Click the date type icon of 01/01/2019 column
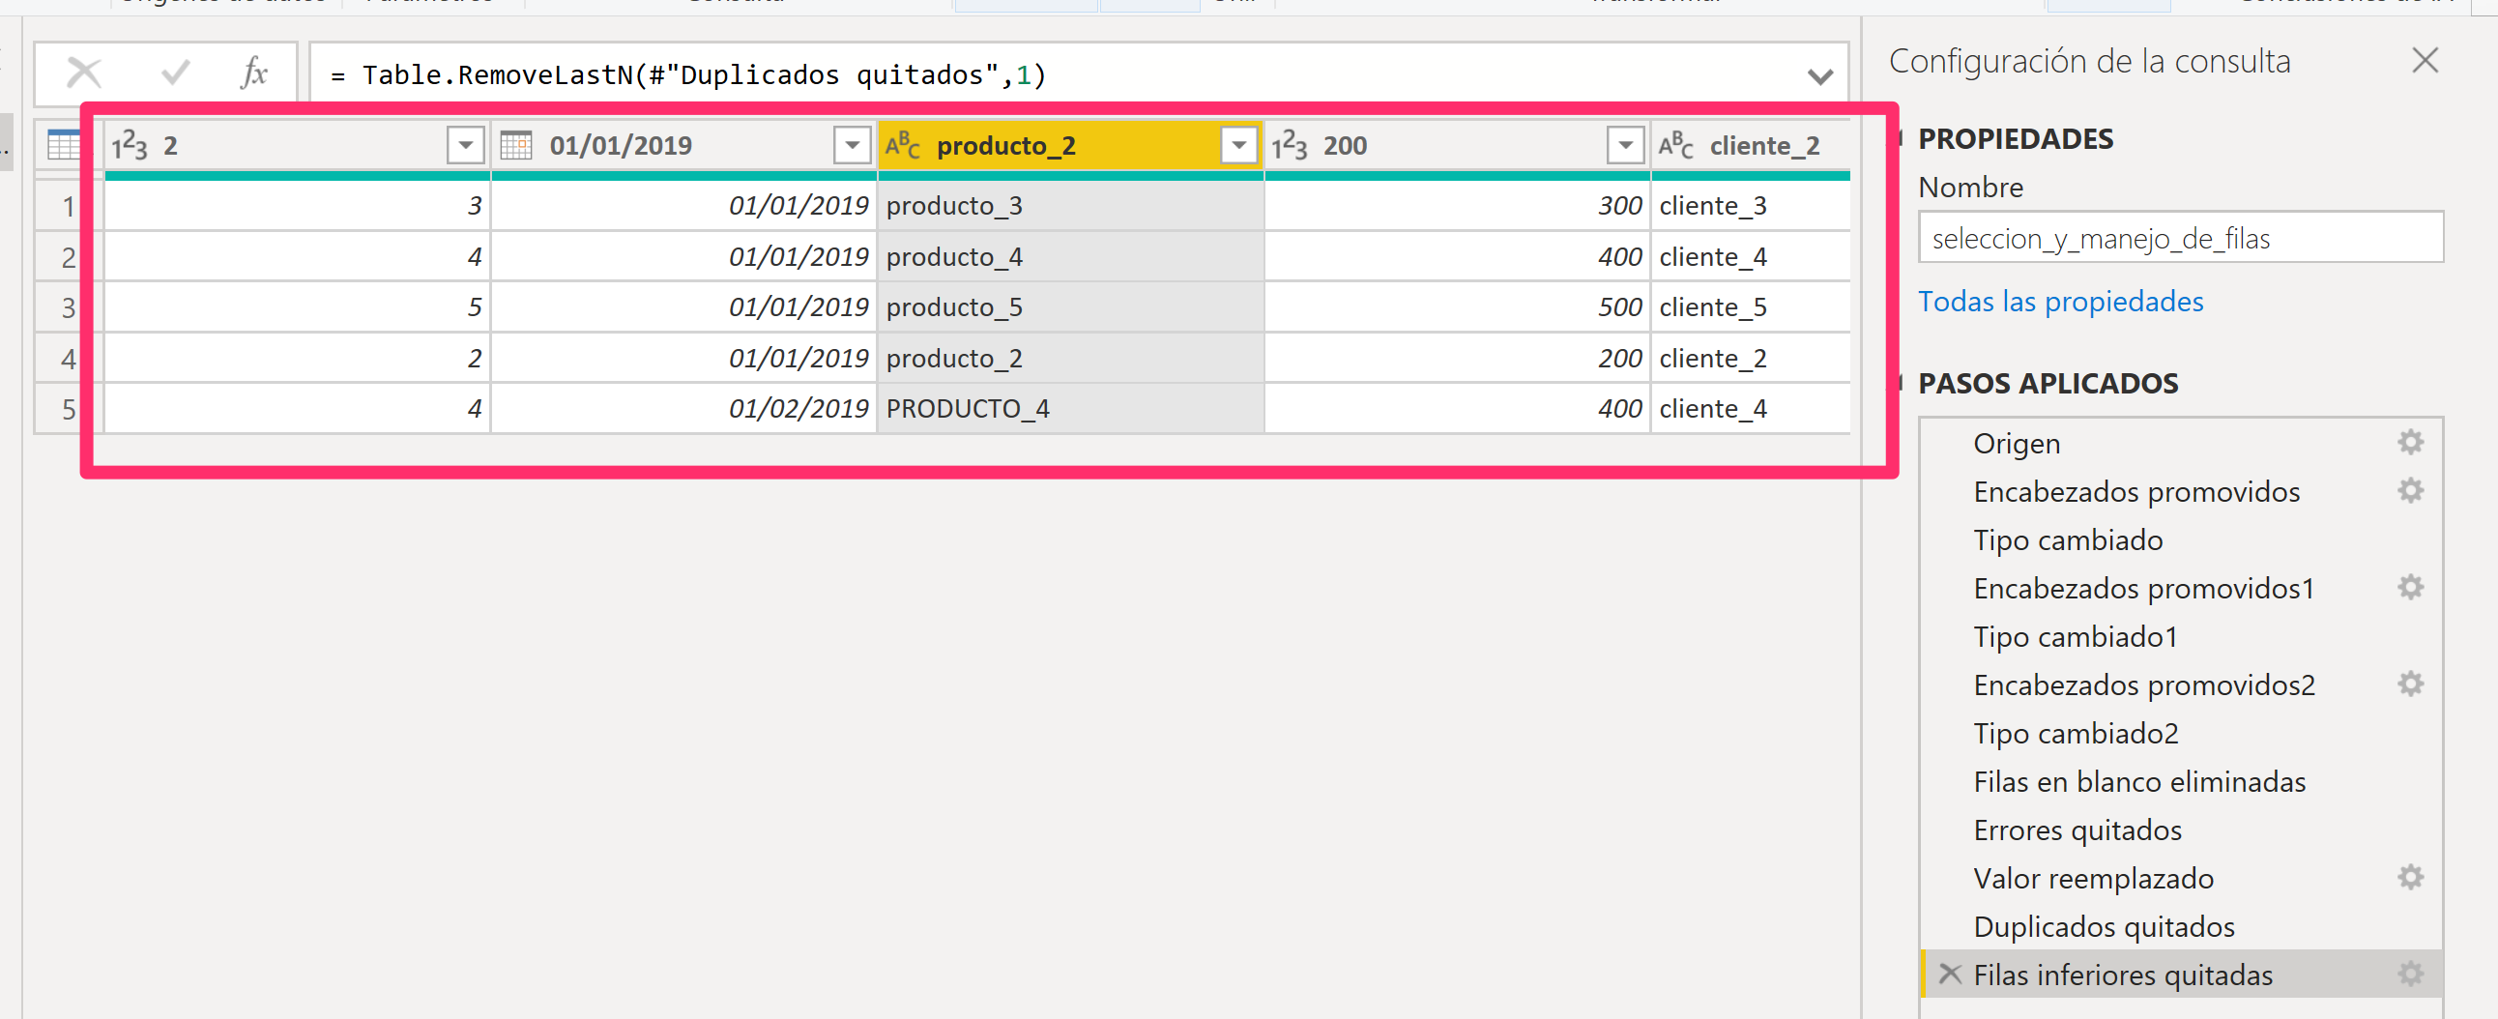Screen dimensions: 2498x1019 (516, 145)
